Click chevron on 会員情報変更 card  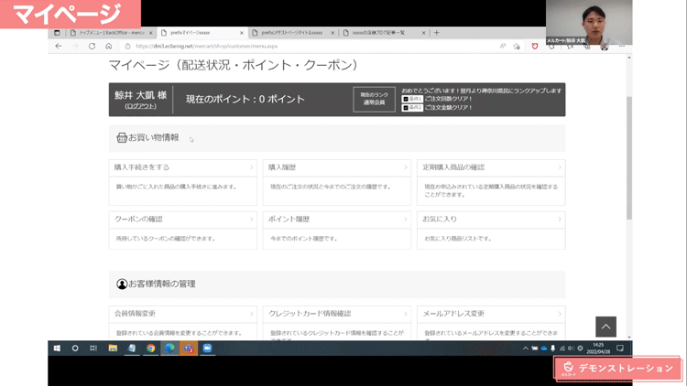(252, 314)
